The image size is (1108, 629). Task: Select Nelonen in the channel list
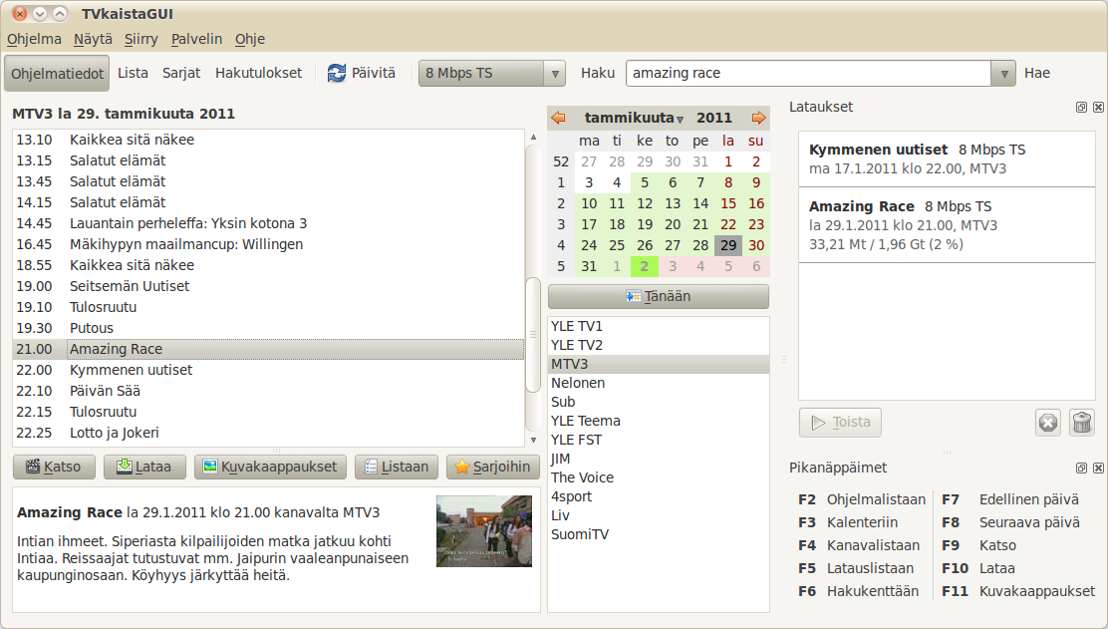(578, 383)
